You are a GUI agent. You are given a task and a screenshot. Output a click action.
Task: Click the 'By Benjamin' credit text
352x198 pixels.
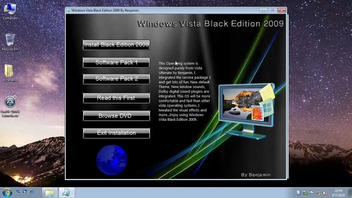(256, 175)
